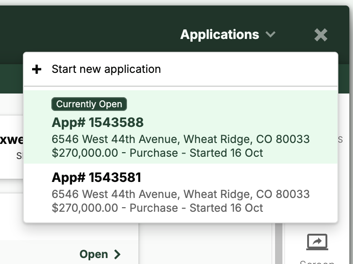This screenshot has width=353, height=264.
Task: Click the $270,000.00 line of App# 1543588
Action: tap(157, 153)
